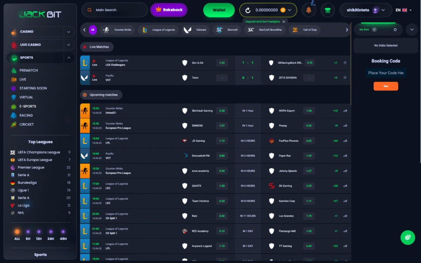The image size is (421, 263).
Task: Open the EN language dropdown
Action: [x=403, y=10]
